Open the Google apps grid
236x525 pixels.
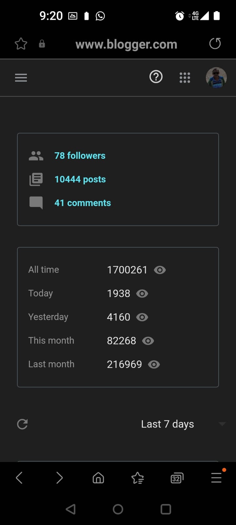pyautogui.click(x=185, y=78)
